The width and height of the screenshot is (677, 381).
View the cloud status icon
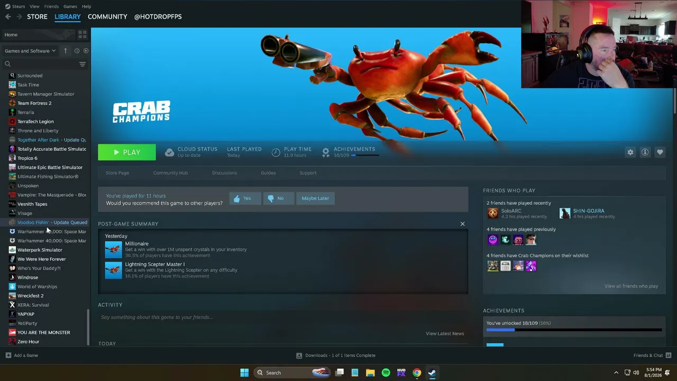coord(169,152)
